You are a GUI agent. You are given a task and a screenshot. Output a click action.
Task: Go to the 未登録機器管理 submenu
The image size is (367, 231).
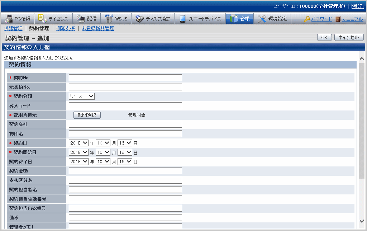tap(97, 28)
